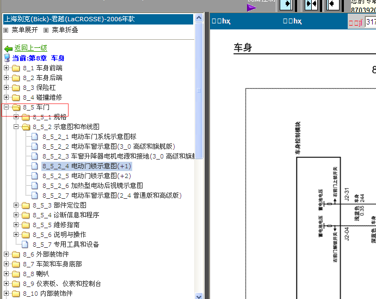Click tree panel scroll up arrow
This screenshot has width=376, height=299.
199,18
